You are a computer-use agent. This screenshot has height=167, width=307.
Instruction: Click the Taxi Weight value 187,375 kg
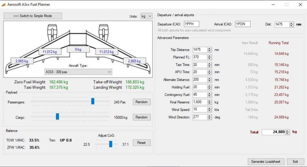59,87
